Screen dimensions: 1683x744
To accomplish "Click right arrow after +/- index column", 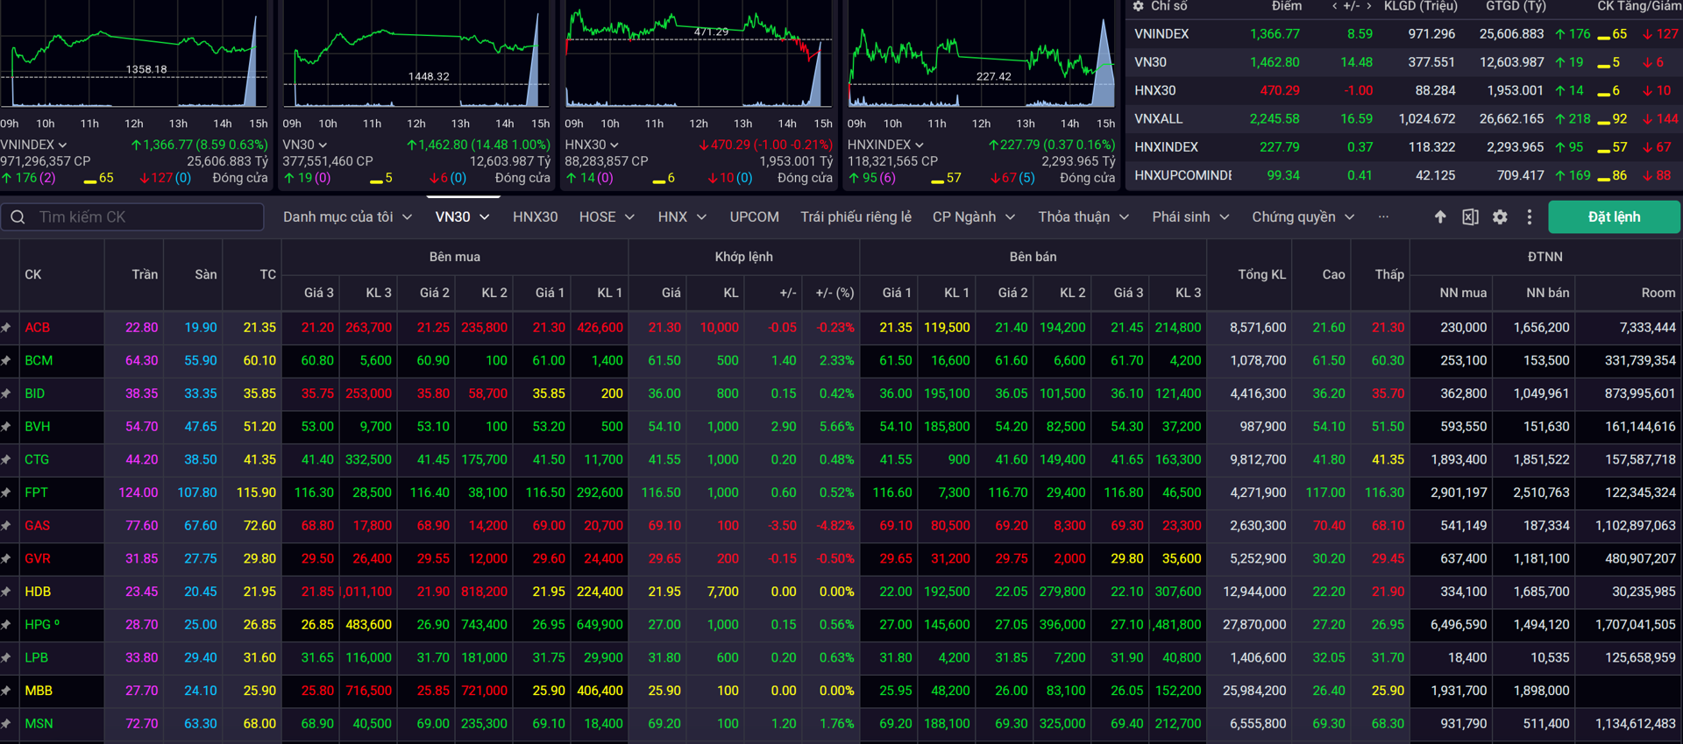I will [1369, 6].
